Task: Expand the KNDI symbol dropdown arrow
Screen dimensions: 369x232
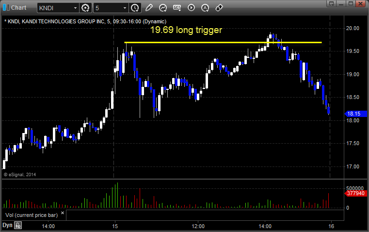Action: point(75,8)
